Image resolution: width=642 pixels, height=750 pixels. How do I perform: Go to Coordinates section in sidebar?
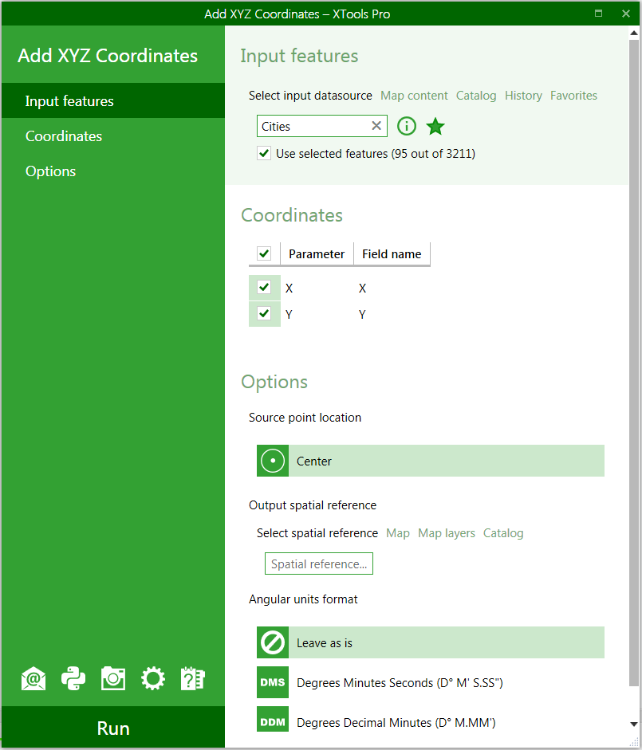click(113, 136)
